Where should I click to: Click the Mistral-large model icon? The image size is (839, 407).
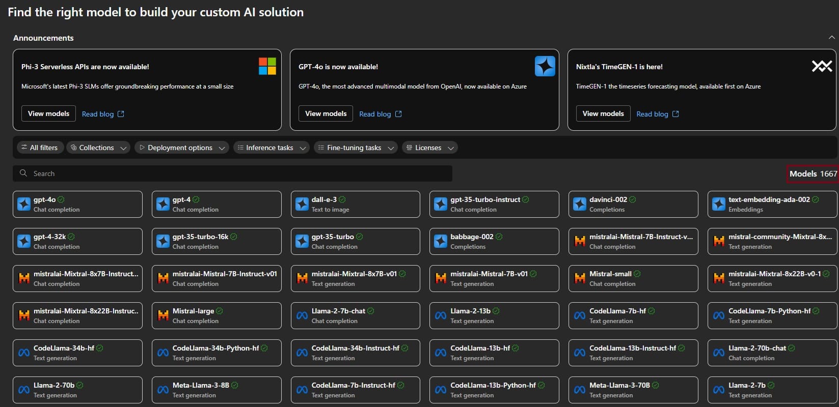coord(163,315)
